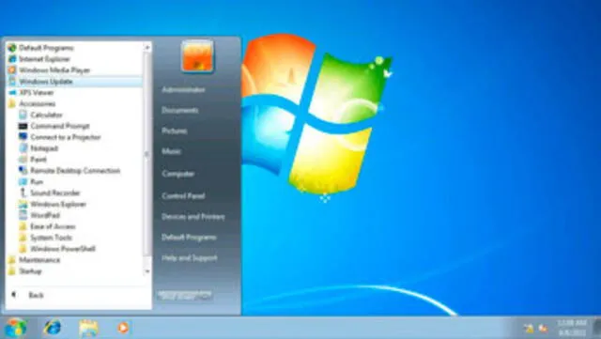Launch Windows Media Player from the taskbar
This screenshot has height=339, width=601.
[x=123, y=328]
